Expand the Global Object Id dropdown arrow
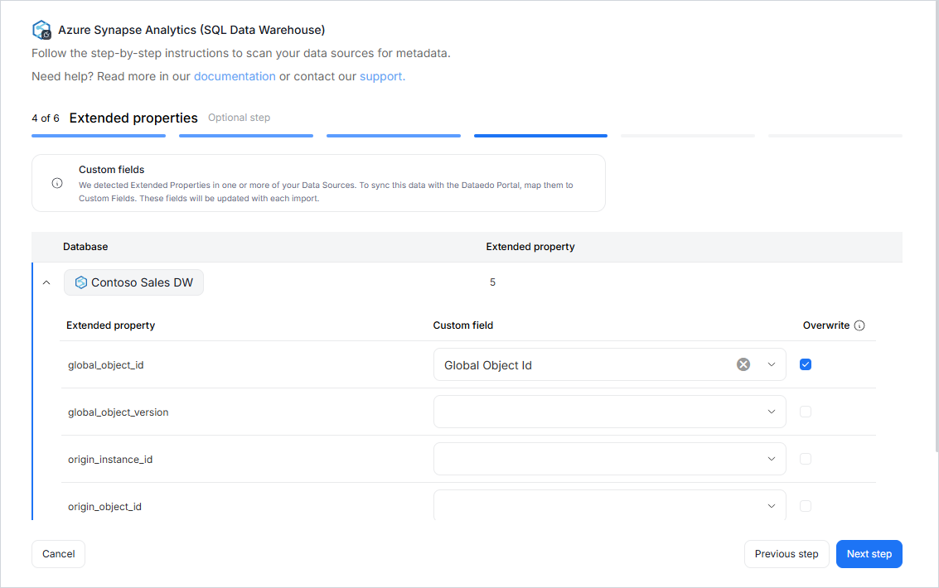Image resolution: width=939 pixels, height=588 pixels. pyautogui.click(x=772, y=364)
